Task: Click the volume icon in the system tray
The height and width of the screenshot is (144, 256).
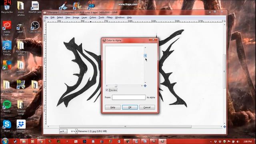Action: pyautogui.click(x=238, y=142)
